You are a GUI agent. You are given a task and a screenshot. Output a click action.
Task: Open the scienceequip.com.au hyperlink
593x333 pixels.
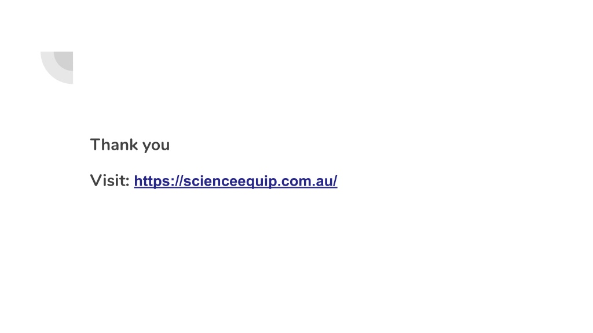pos(235,181)
